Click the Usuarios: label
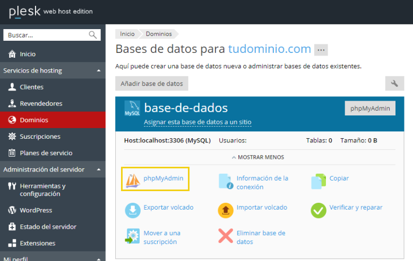This screenshot has height=261, width=413. point(233,140)
